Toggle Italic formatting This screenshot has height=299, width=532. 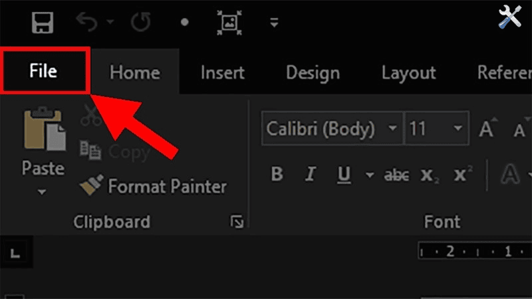pyautogui.click(x=310, y=175)
